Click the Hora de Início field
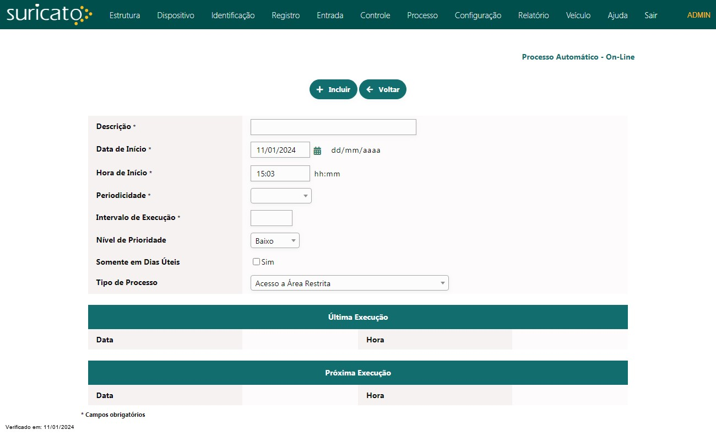Image resolution: width=716 pixels, height=435 pixels. tap(280, 174)
